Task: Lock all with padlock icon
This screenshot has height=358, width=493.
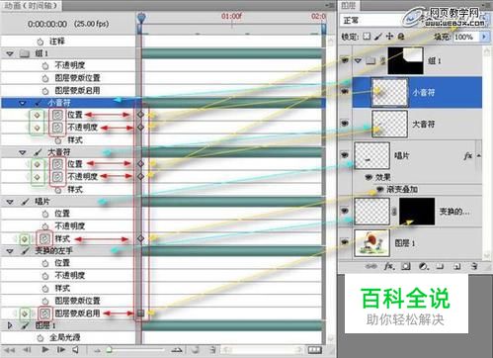Action: 401,37
